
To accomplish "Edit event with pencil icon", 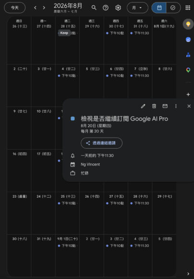I will 143,106.
